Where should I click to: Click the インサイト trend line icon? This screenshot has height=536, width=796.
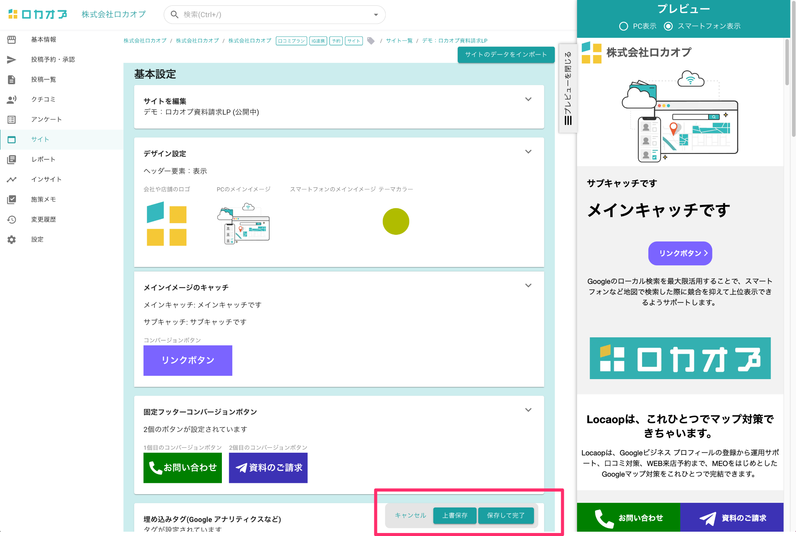coord(12,179)
